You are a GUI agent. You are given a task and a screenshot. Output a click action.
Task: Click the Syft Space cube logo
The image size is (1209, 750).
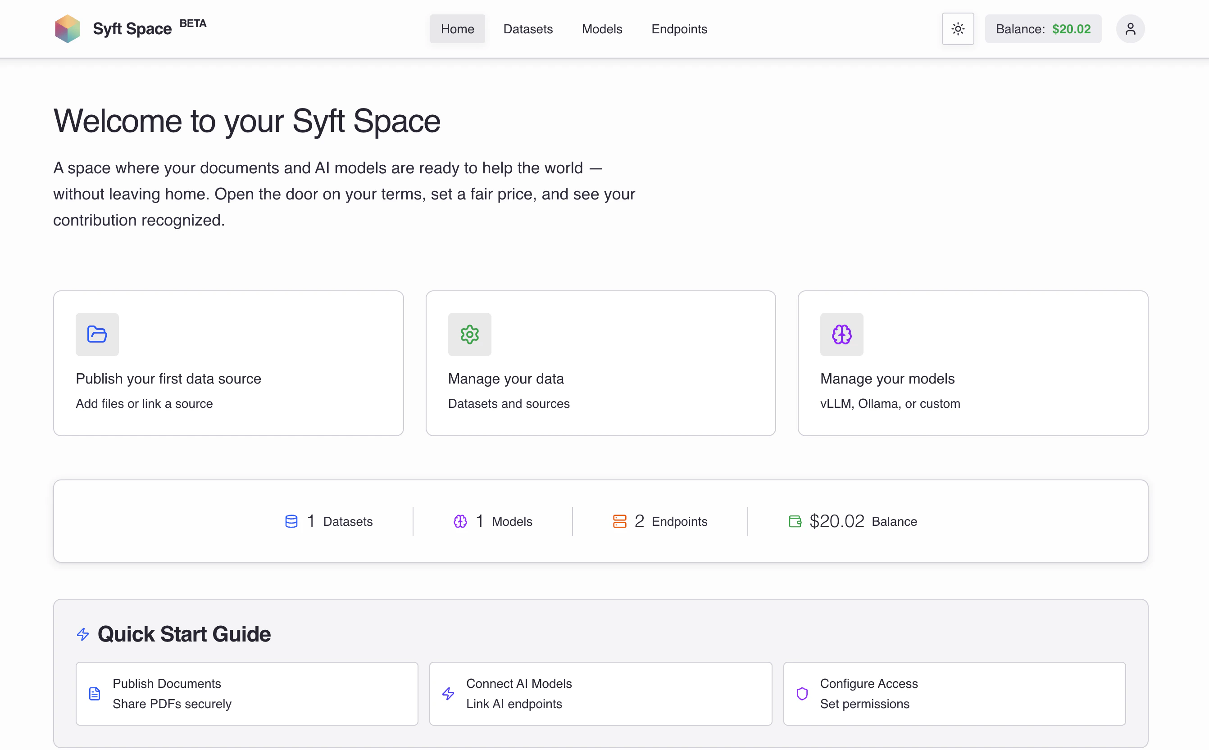tap(68, 28)
